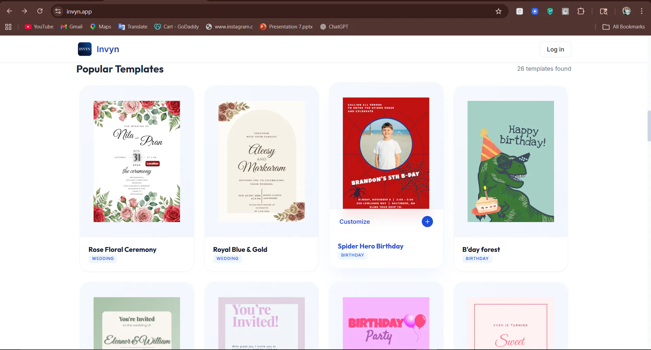651x350 pixels.
Task: Open the B'day forest template title
Action: 481,249
